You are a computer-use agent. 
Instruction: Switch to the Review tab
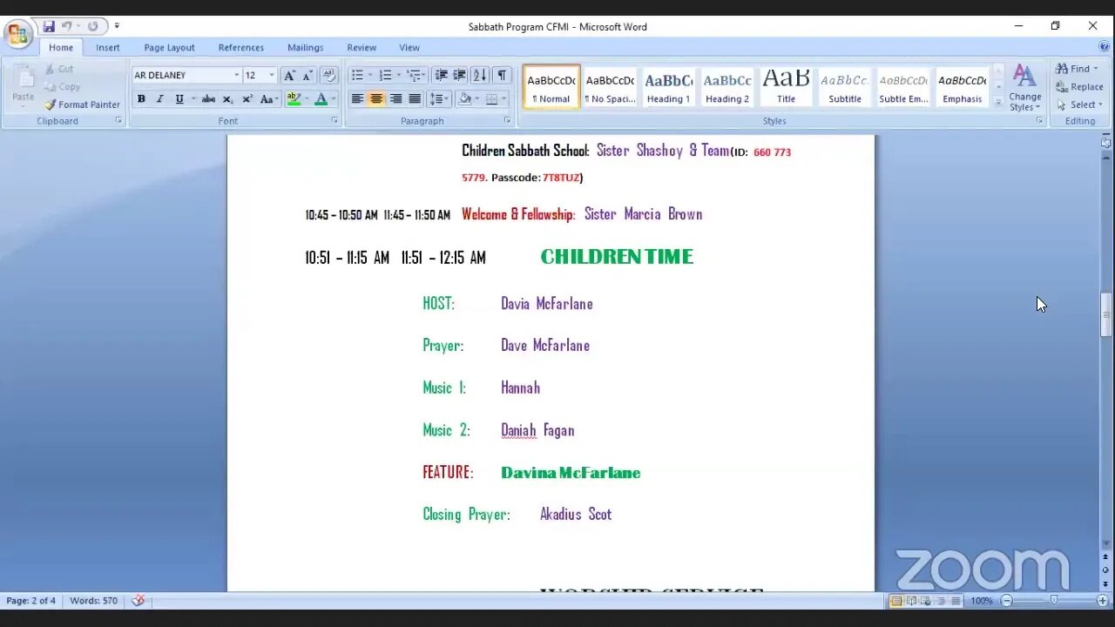(362, 48)
